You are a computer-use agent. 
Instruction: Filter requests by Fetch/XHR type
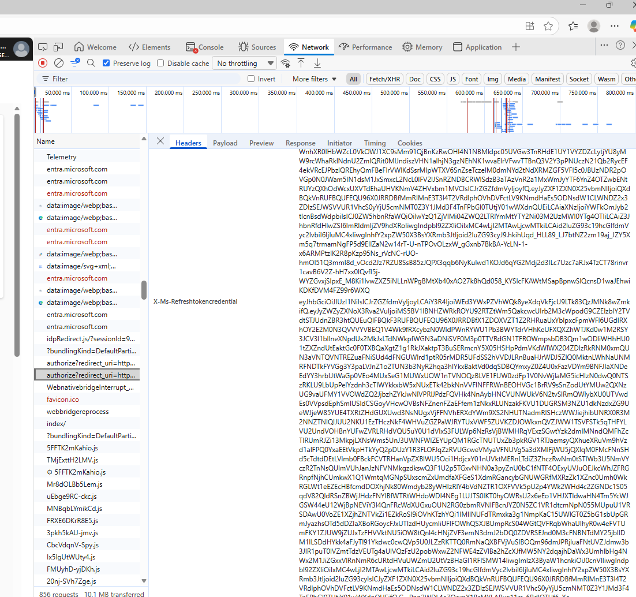pos(384,79)
